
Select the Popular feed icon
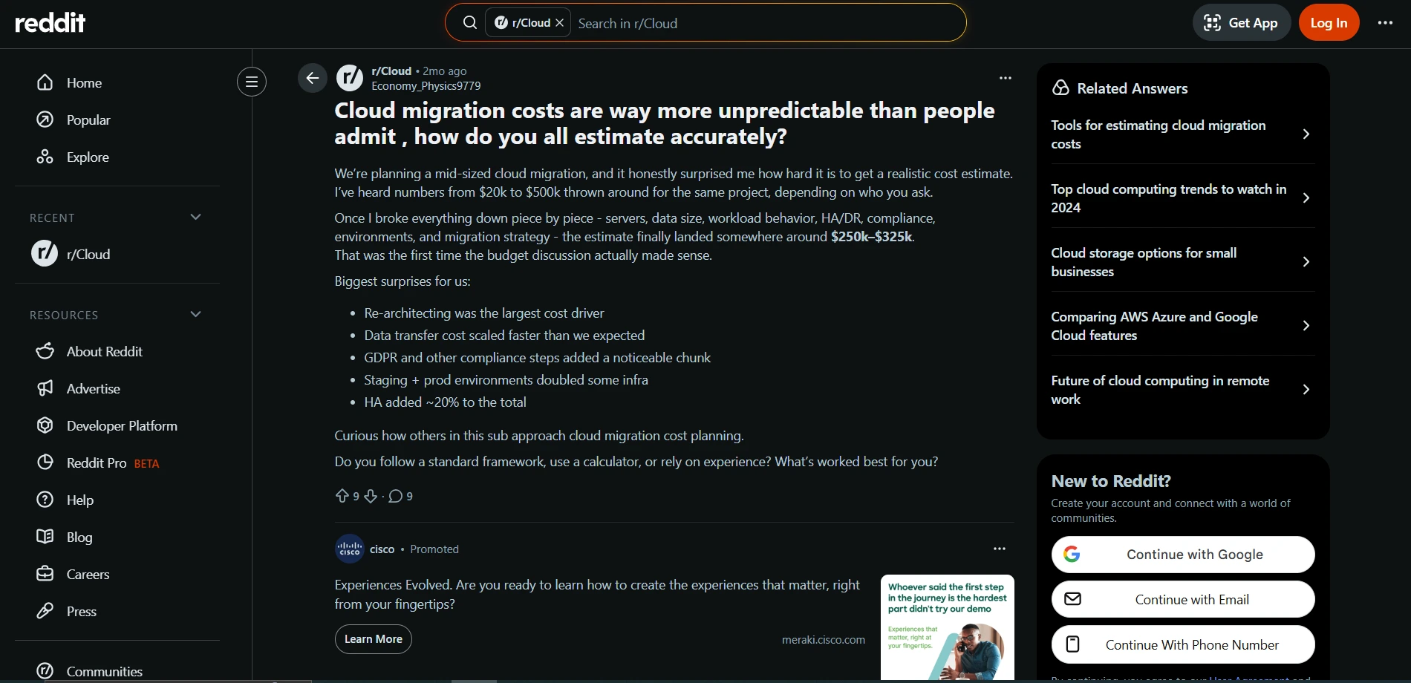click(45, 120)
